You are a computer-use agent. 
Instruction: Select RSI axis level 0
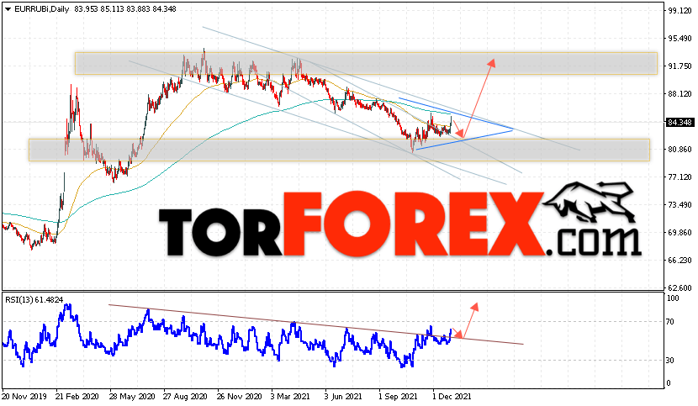[x=669, y=382]
